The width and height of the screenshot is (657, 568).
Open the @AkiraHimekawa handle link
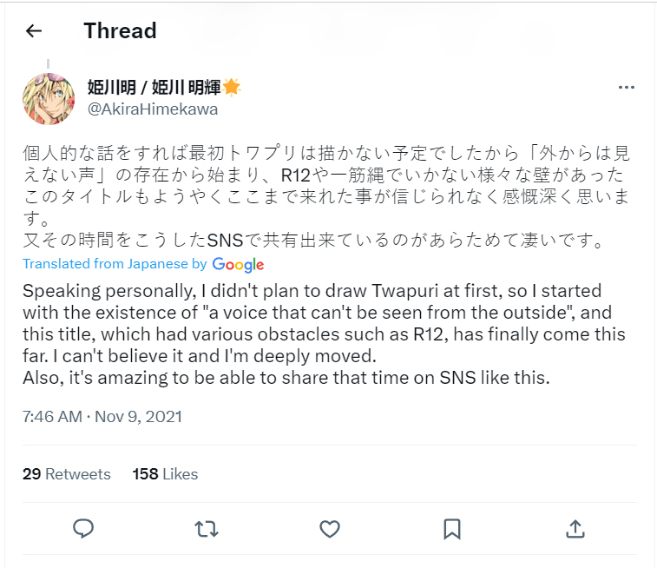(152, 109)
